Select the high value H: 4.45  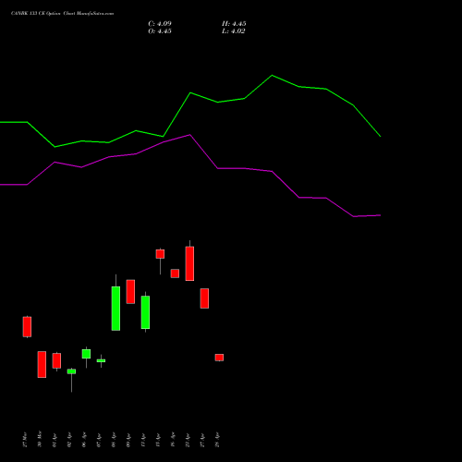pyautogui.click(x=234, y=24)
